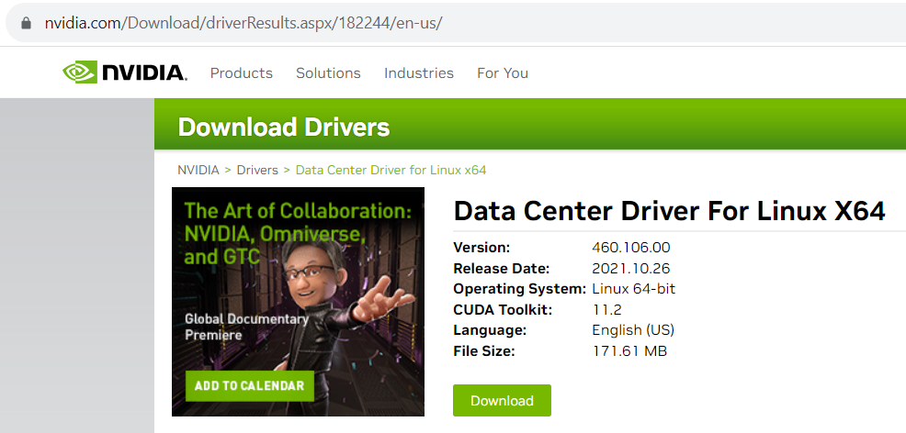Open the Art of Collaboration banner image

click(x=298, y=302)
